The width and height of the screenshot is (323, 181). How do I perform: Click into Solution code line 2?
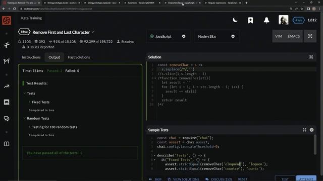click(x=237, y=69)
